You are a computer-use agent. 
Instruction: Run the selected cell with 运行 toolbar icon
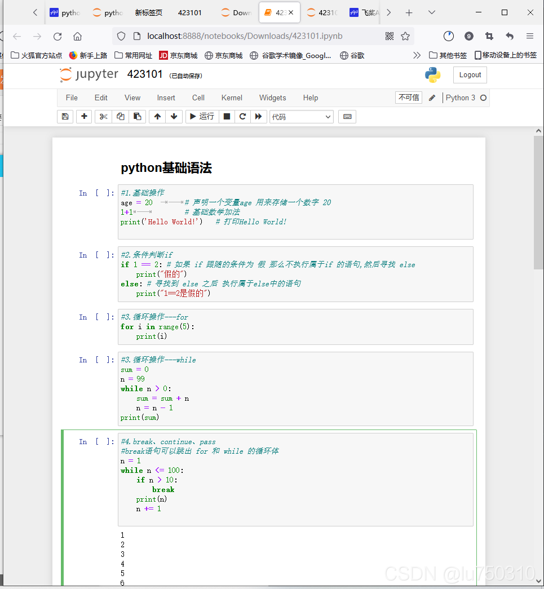click(x=201, y=116)
